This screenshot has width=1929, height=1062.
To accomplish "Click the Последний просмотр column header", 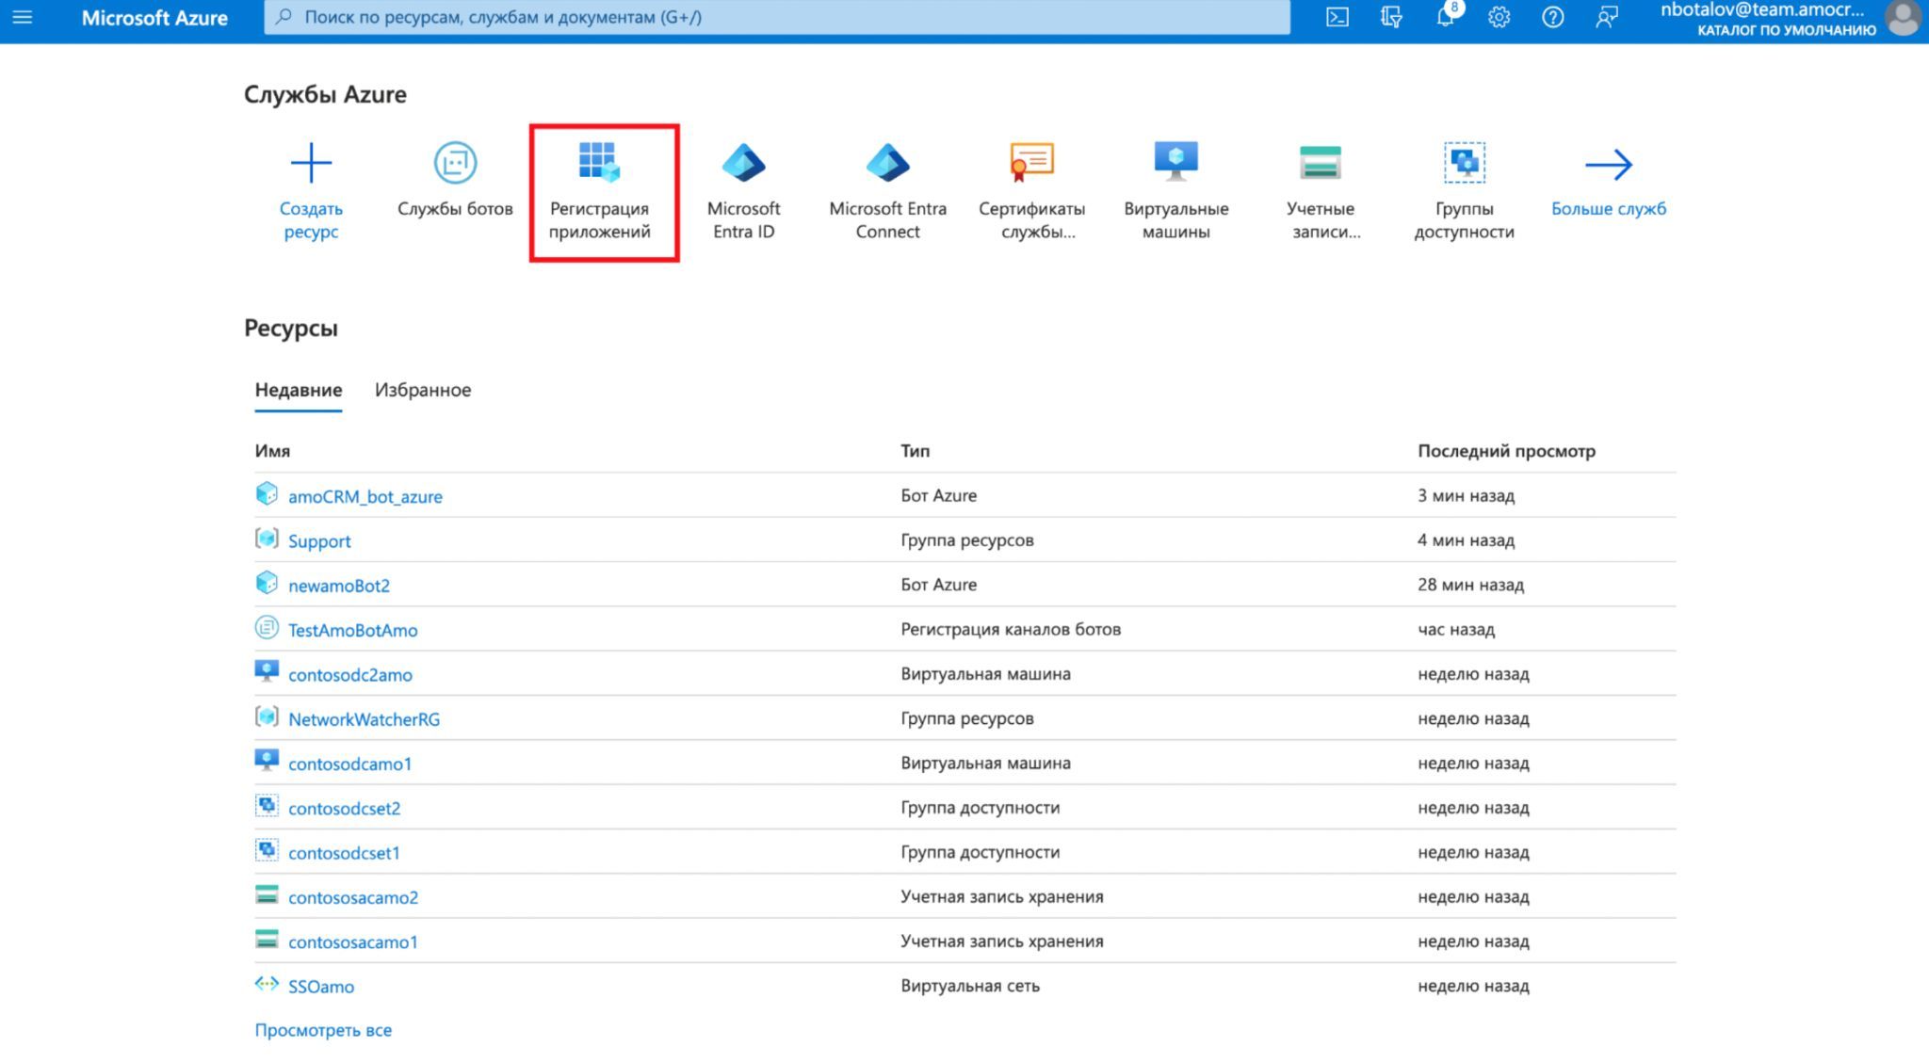I will pyautogui.click(x=1506, y=451).
